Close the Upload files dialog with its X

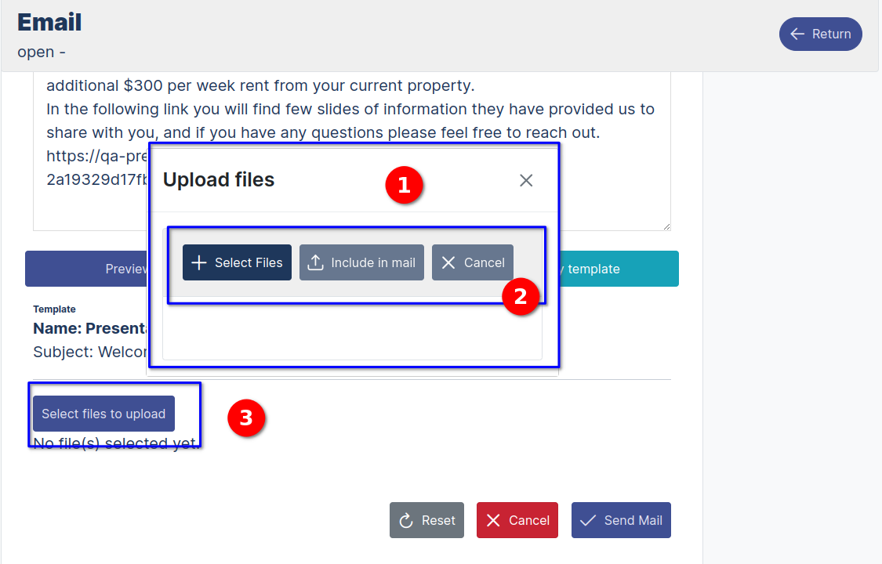[526, 180]
